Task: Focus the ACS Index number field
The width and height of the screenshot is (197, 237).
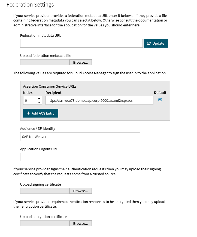Action: (30, 100)
